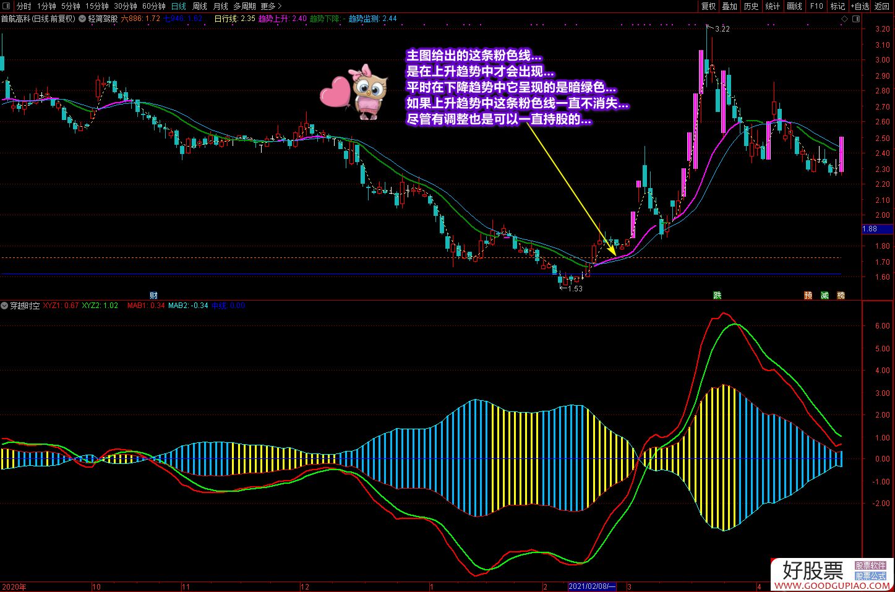Toggle the left sidebar panel icon
The image size is (895, 592).
[6, 6]
